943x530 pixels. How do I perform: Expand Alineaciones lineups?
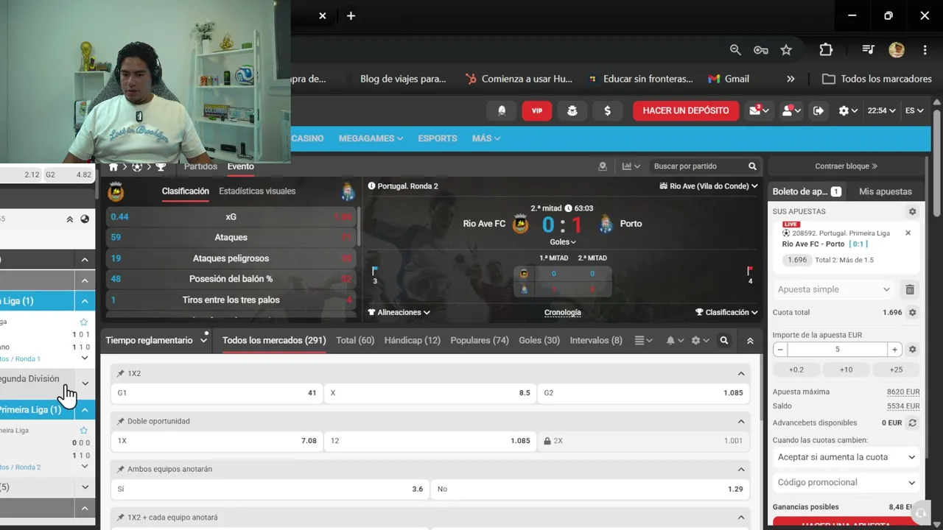[399, 312]
